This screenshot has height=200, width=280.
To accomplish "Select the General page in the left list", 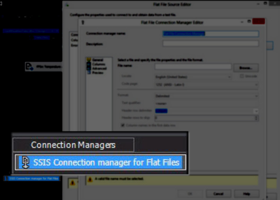I will [x=97, y=60].
